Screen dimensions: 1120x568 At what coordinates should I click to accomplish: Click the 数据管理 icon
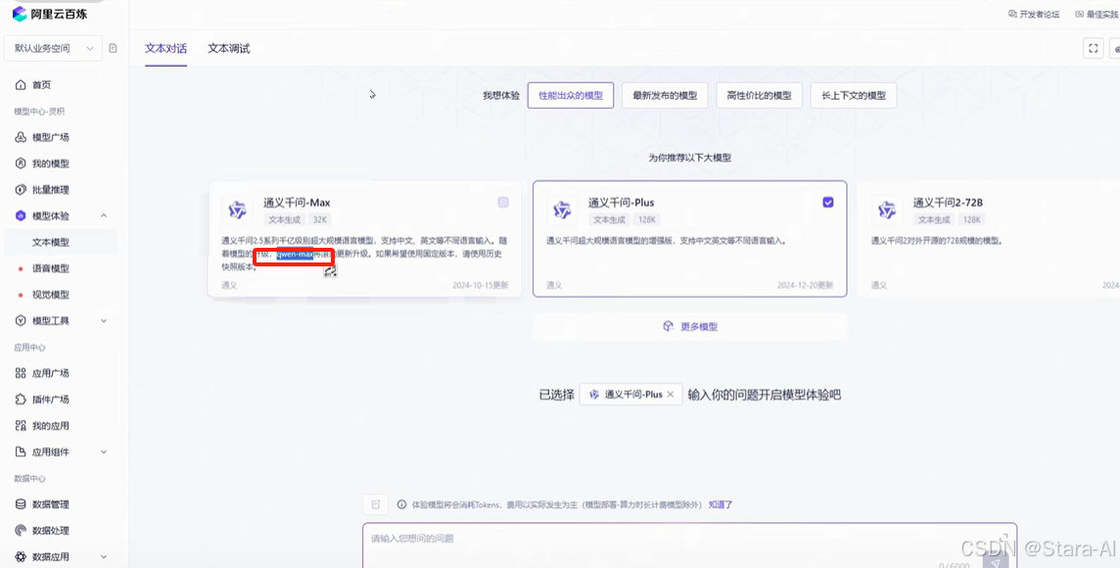click(21, 504)
